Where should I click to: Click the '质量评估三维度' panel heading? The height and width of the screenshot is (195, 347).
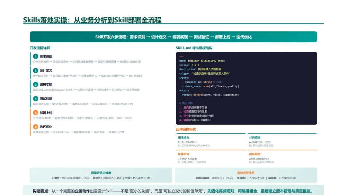point(101,173)
